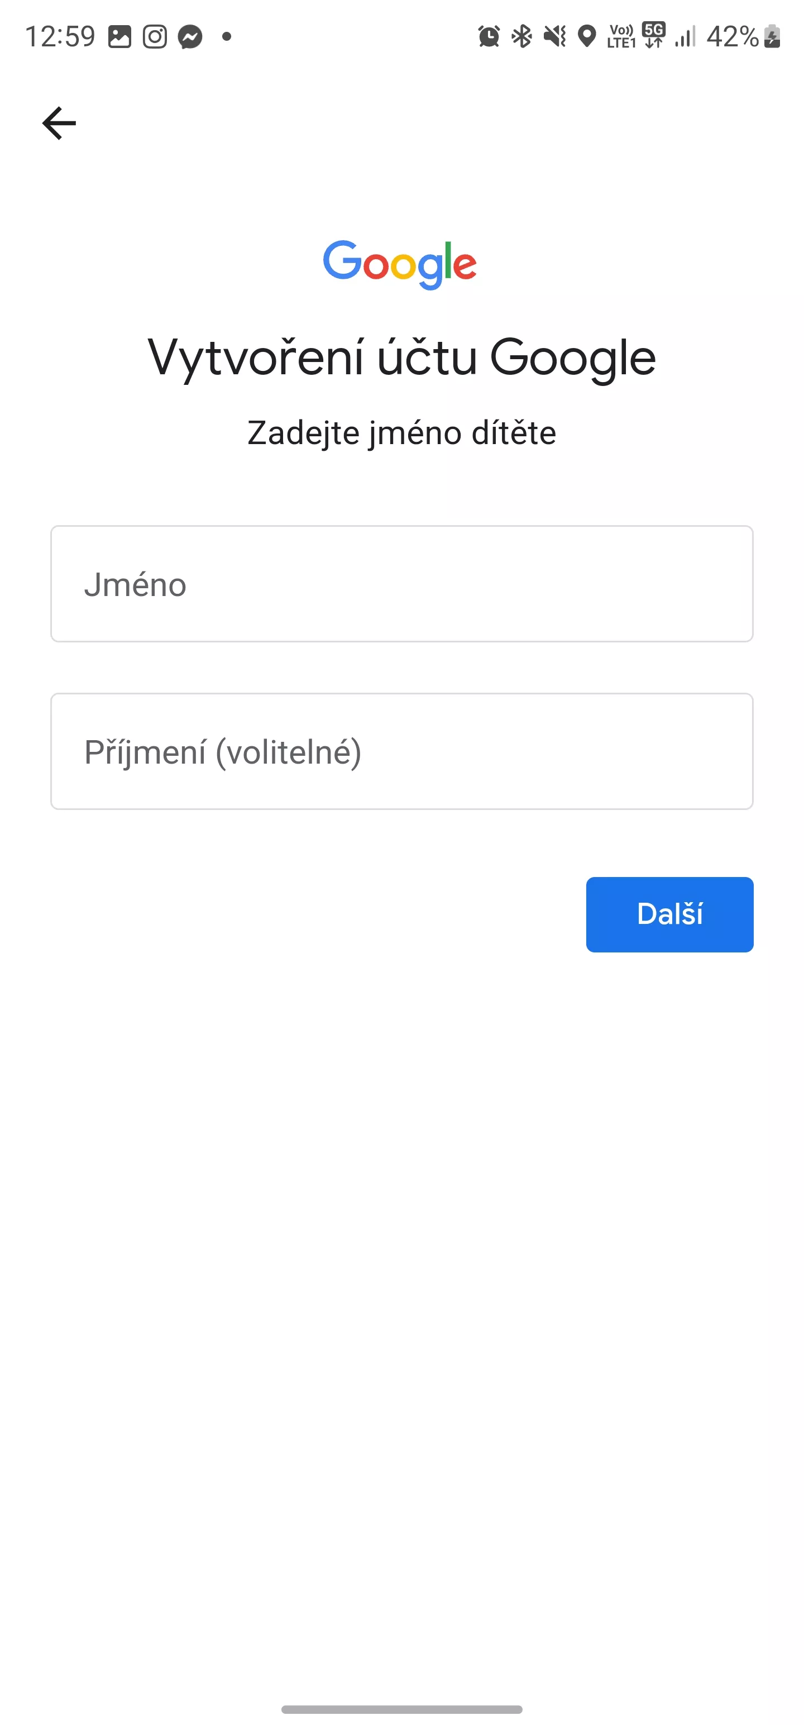Tap the Messenger notification icon
The height and width of the screenshot is (1725, 804).
click(x=190, y=36)
